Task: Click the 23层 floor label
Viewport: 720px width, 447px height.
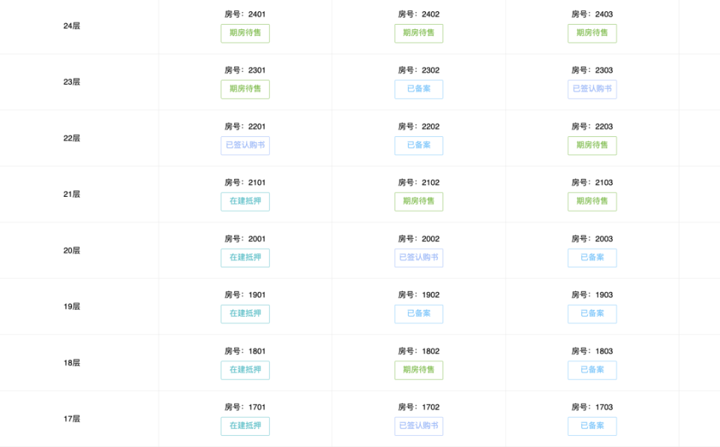Action: (72, 82)
